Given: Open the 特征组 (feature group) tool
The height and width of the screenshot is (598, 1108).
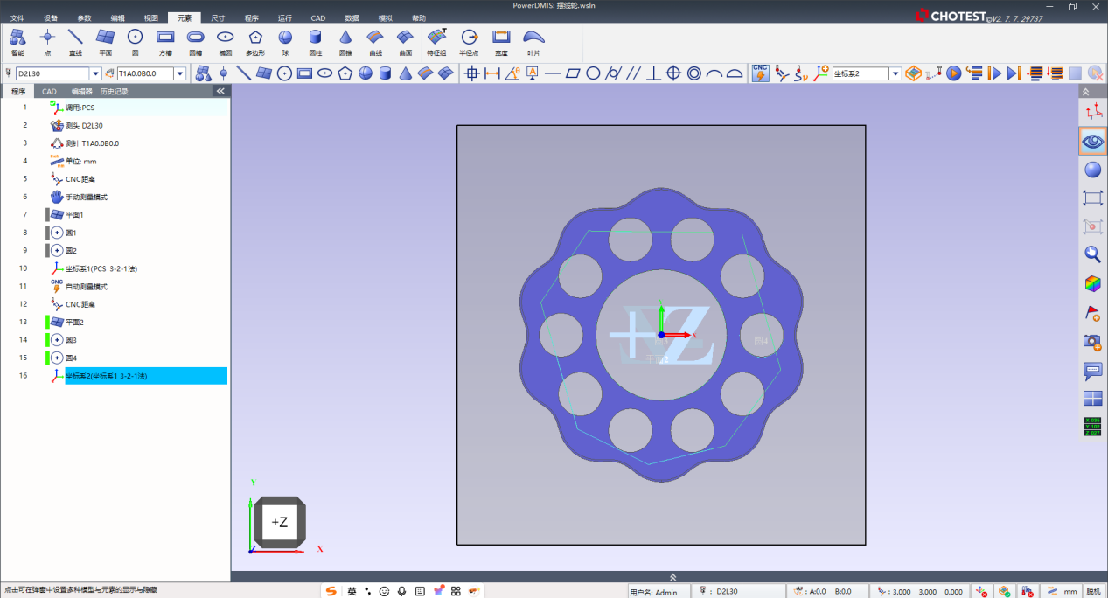Looking at the screenshot, I should pyautogui.click(x=436, y=40).
